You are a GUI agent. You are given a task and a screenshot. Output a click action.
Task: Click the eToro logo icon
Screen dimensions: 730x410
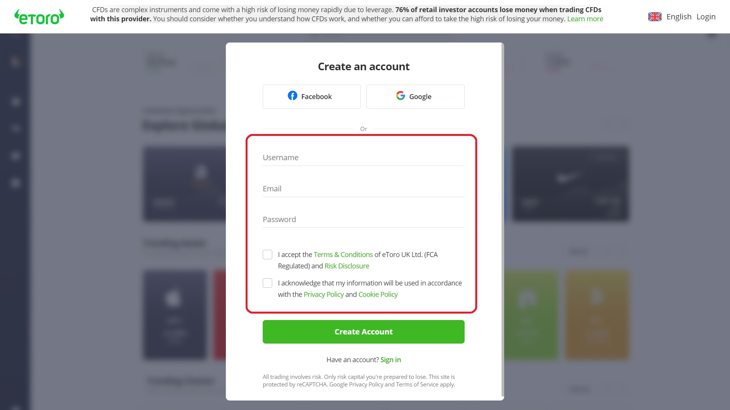point(39,17)
